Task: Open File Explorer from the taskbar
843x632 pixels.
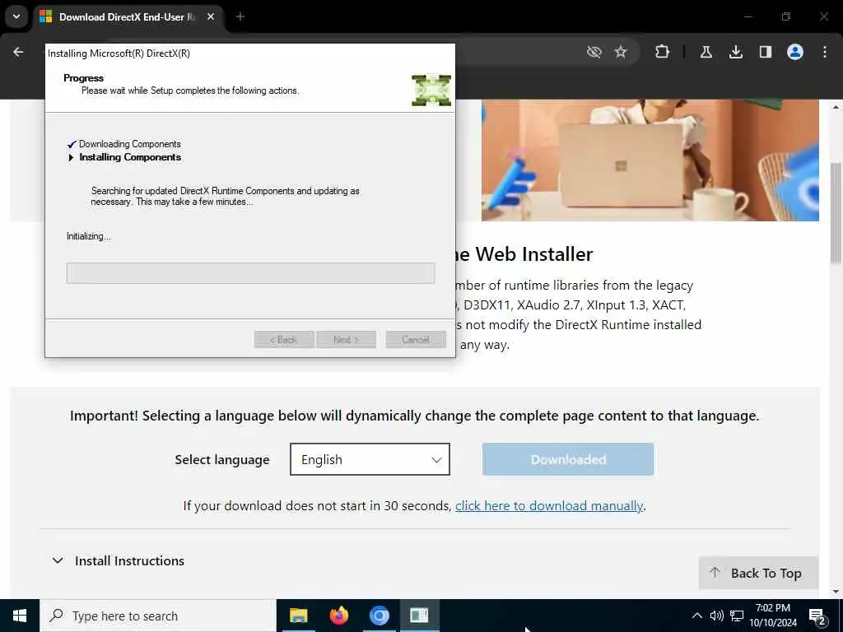Action: (x=298, y=616)
